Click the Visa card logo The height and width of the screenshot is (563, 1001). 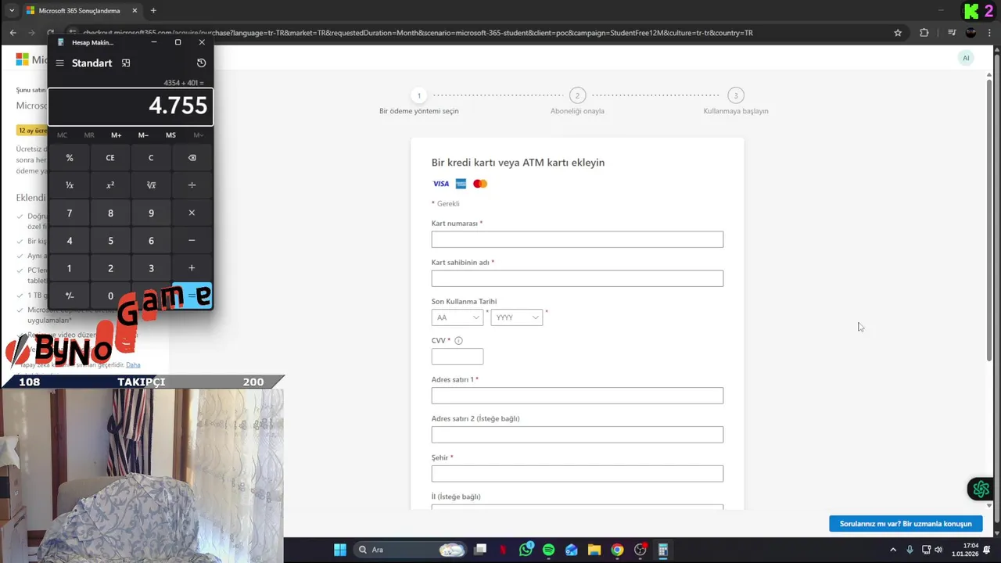point(441,184)
